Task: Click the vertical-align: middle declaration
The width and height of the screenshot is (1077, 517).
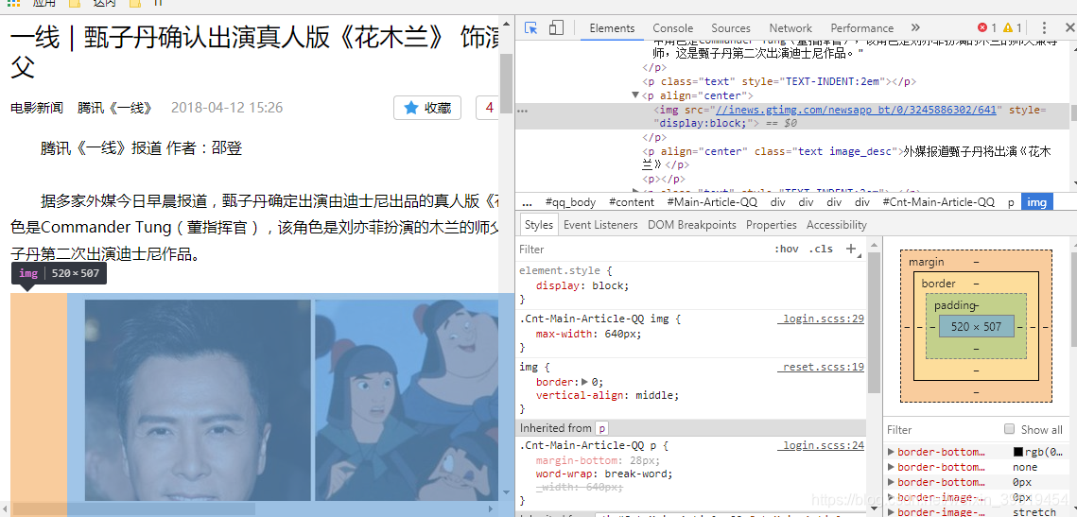Action: coord(607,395)
